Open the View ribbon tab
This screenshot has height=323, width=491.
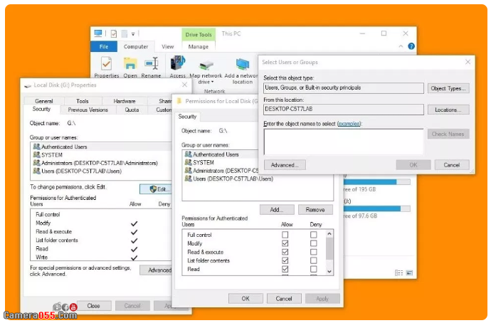point(167,47)
